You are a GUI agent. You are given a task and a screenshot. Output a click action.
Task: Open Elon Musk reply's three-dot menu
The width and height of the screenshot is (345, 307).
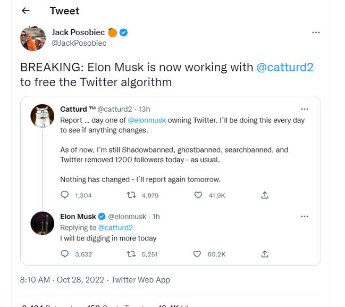pos(304,217)
